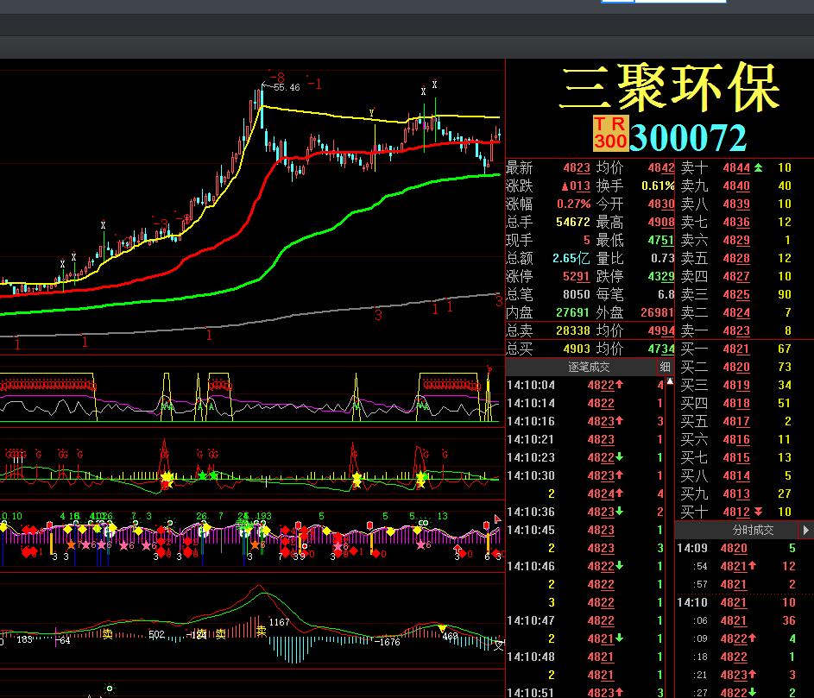The image size is (814, 698).
Task: Click the 跌停 value 4329
Action: tap(661, 277)
